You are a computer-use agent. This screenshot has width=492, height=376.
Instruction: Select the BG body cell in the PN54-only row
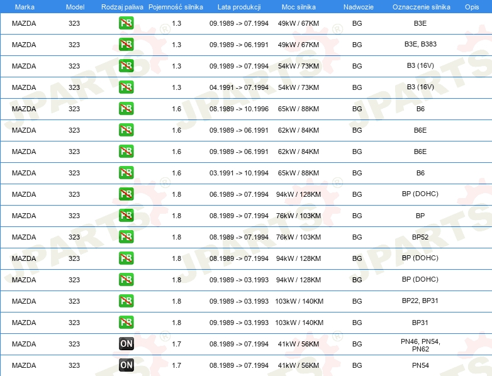click(357, 365)
